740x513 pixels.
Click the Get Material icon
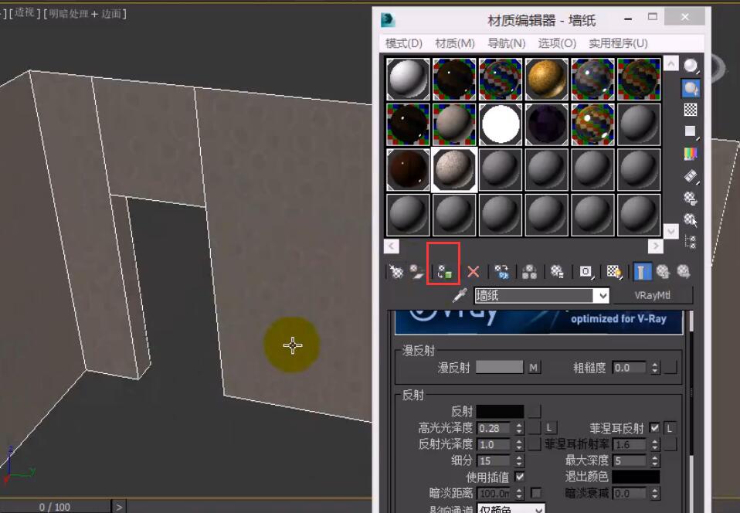click(396, 271)
